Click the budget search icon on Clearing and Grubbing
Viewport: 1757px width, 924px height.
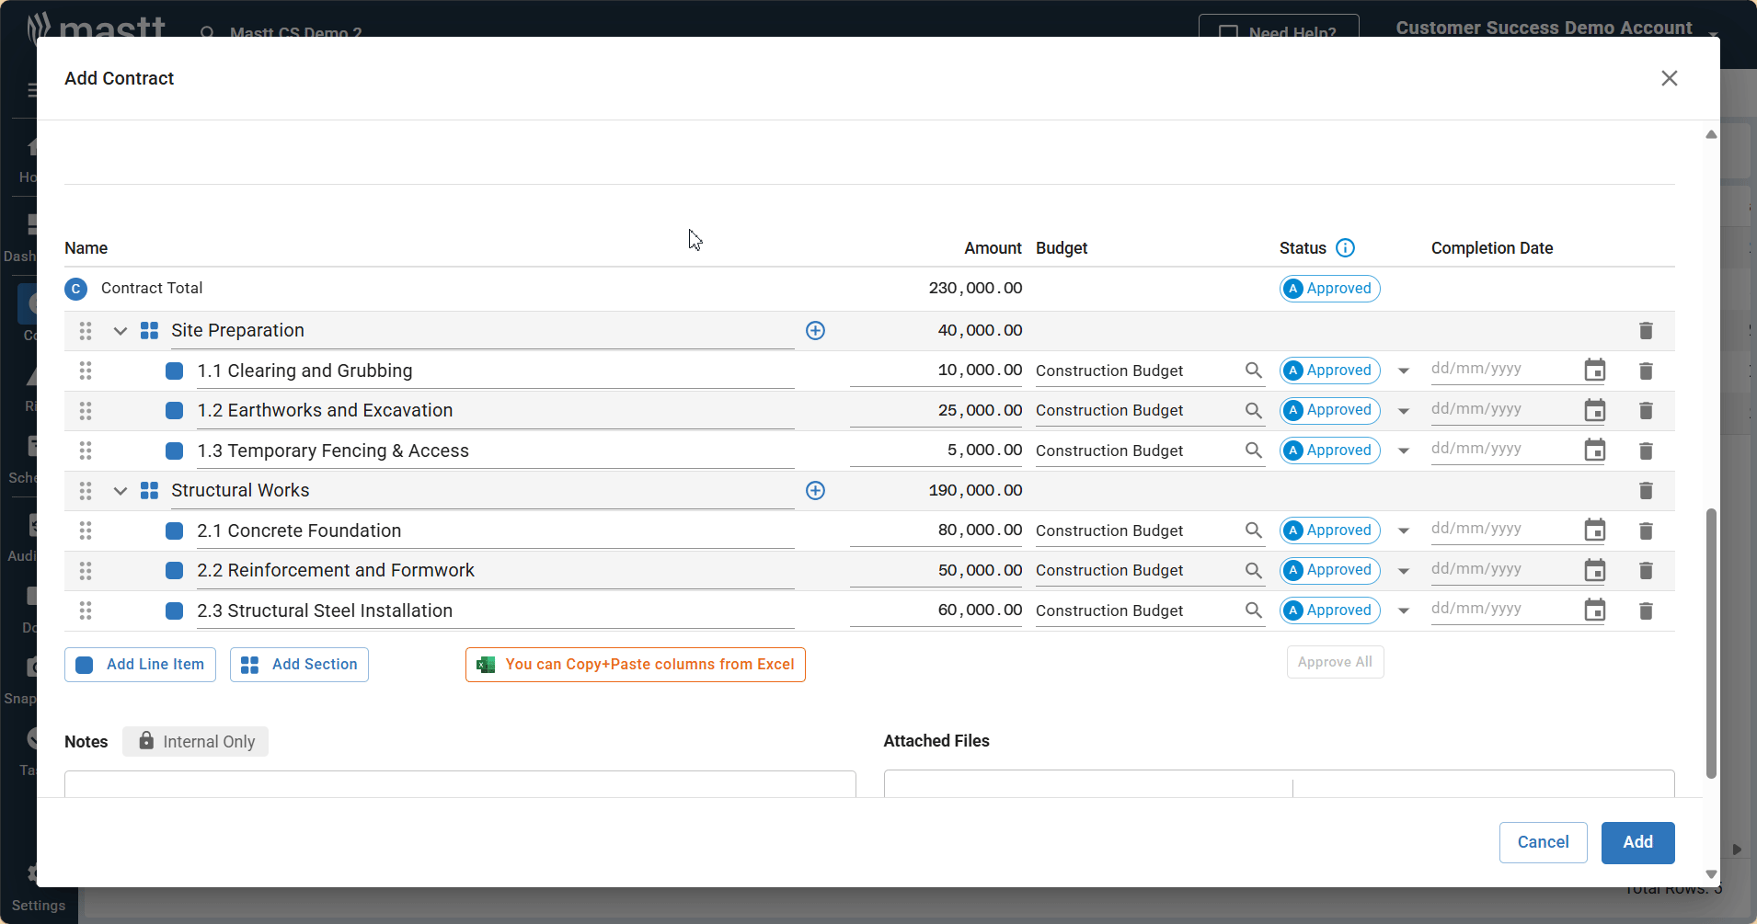pos(1254,371)
